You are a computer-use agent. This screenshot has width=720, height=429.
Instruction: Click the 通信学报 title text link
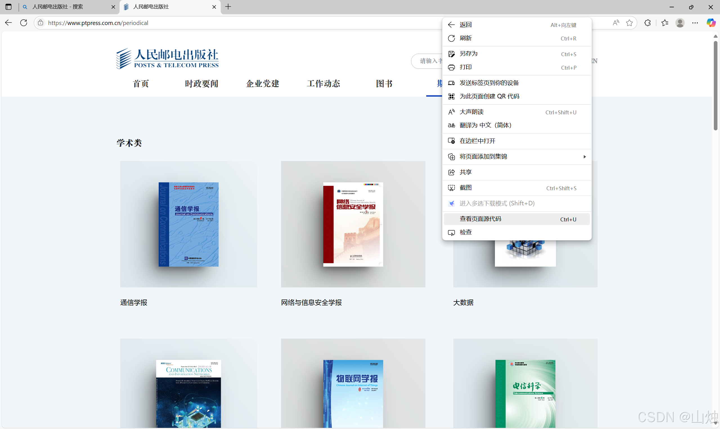(x=134, y=303)
